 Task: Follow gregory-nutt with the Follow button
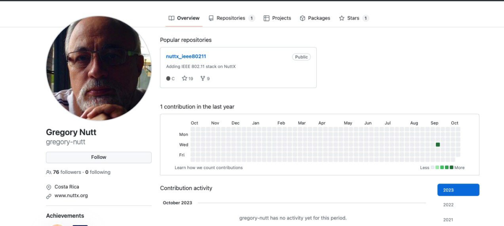(98, 158)
